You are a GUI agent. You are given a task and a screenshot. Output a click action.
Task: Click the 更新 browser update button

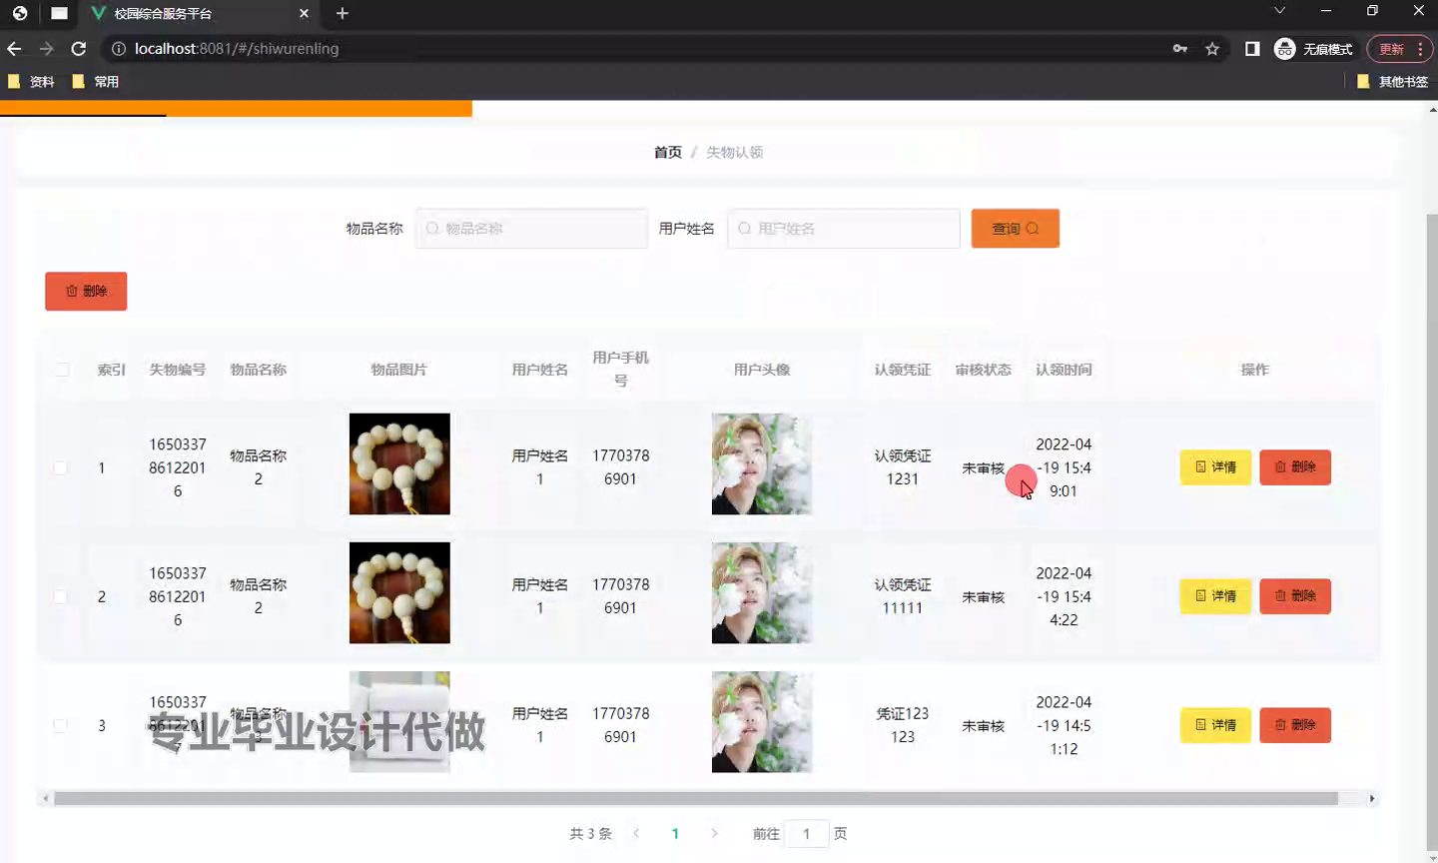(1391, 48)
